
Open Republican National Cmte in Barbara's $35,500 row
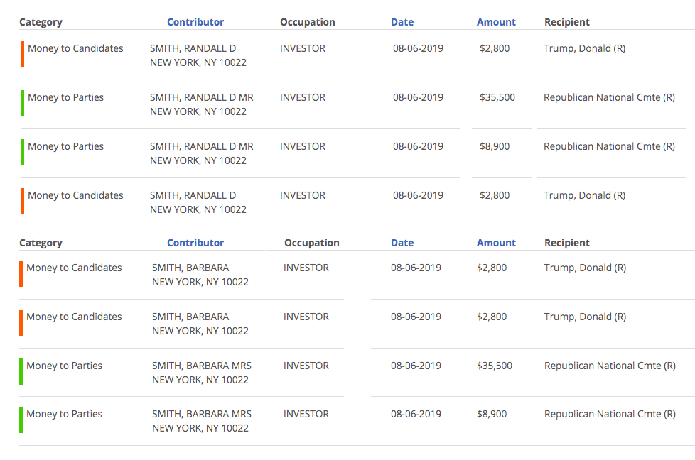[x=610, y=366]
